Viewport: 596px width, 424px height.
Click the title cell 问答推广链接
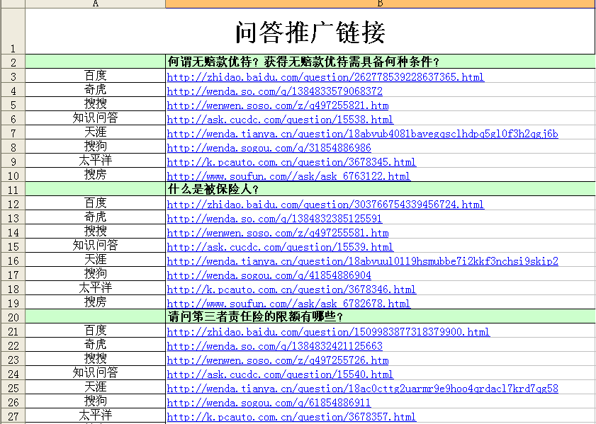[x=310, y=31]
